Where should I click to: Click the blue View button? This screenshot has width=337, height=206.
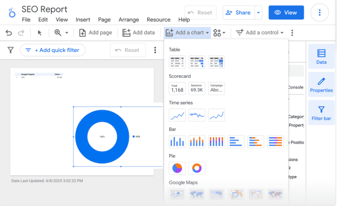click(x=286, y=13)
